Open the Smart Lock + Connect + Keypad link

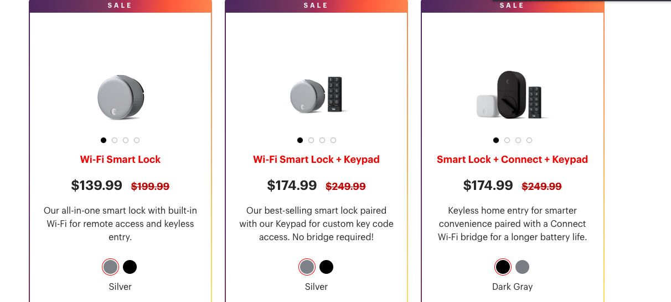pos(512,160)
